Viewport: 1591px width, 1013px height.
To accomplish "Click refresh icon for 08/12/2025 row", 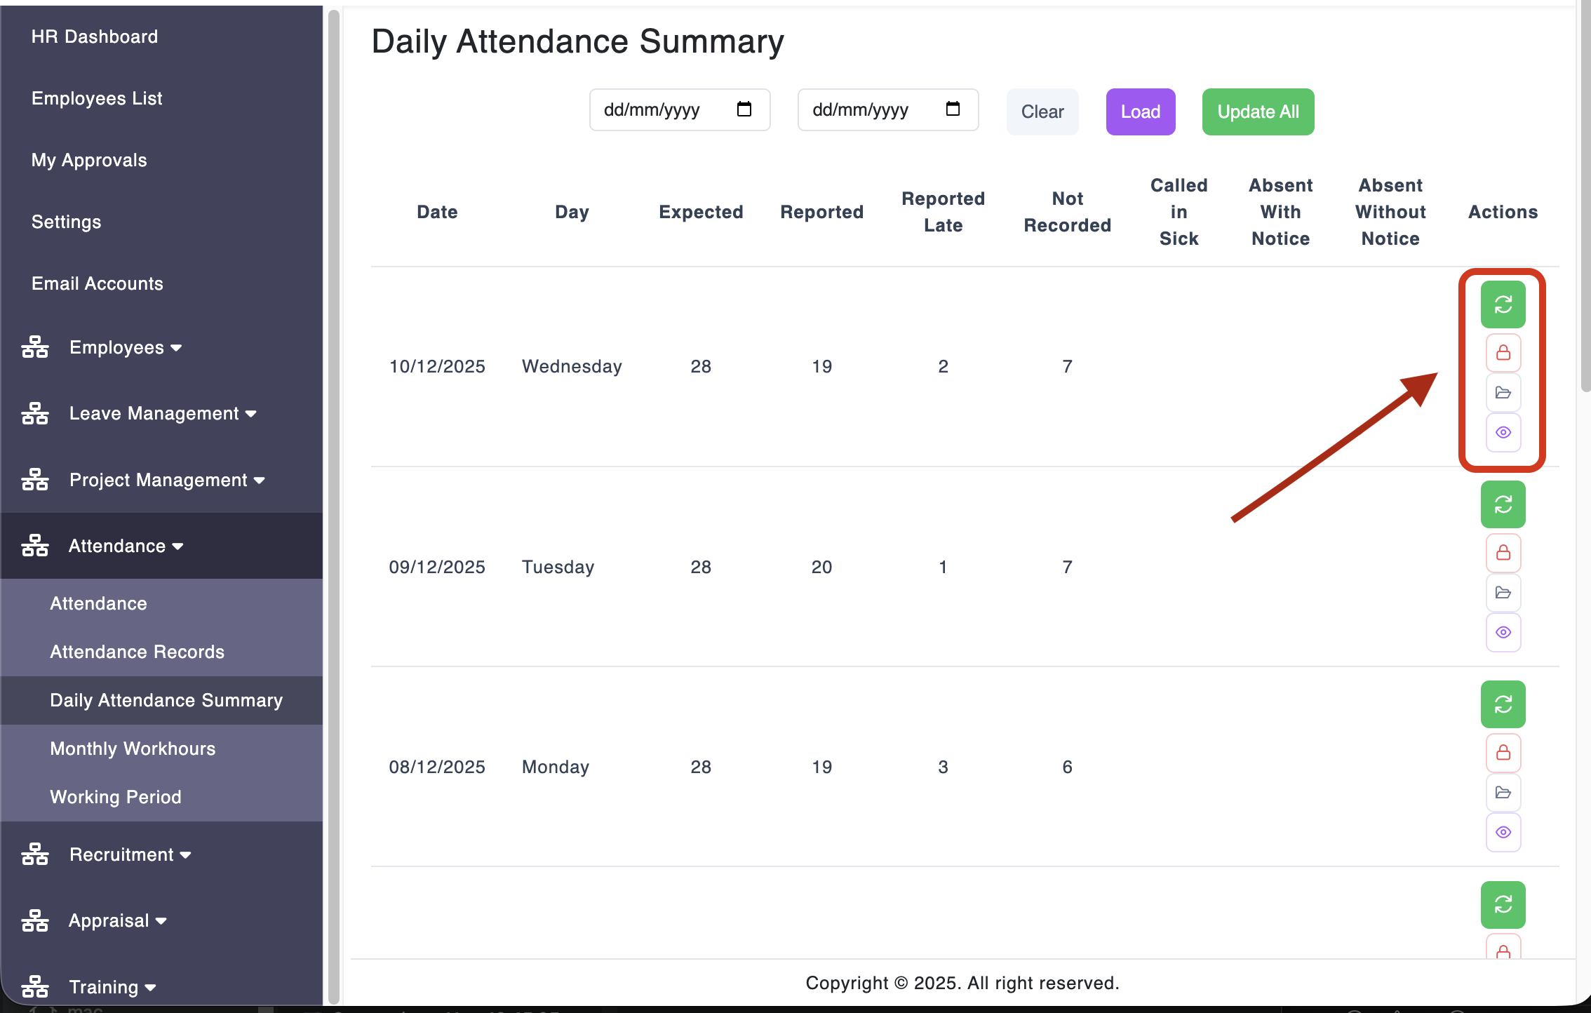I will click(x=1503, y=704).
